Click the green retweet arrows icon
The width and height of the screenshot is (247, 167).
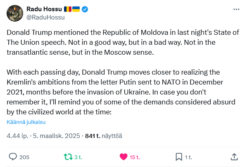pyautogui.click(x=68, y=157)
